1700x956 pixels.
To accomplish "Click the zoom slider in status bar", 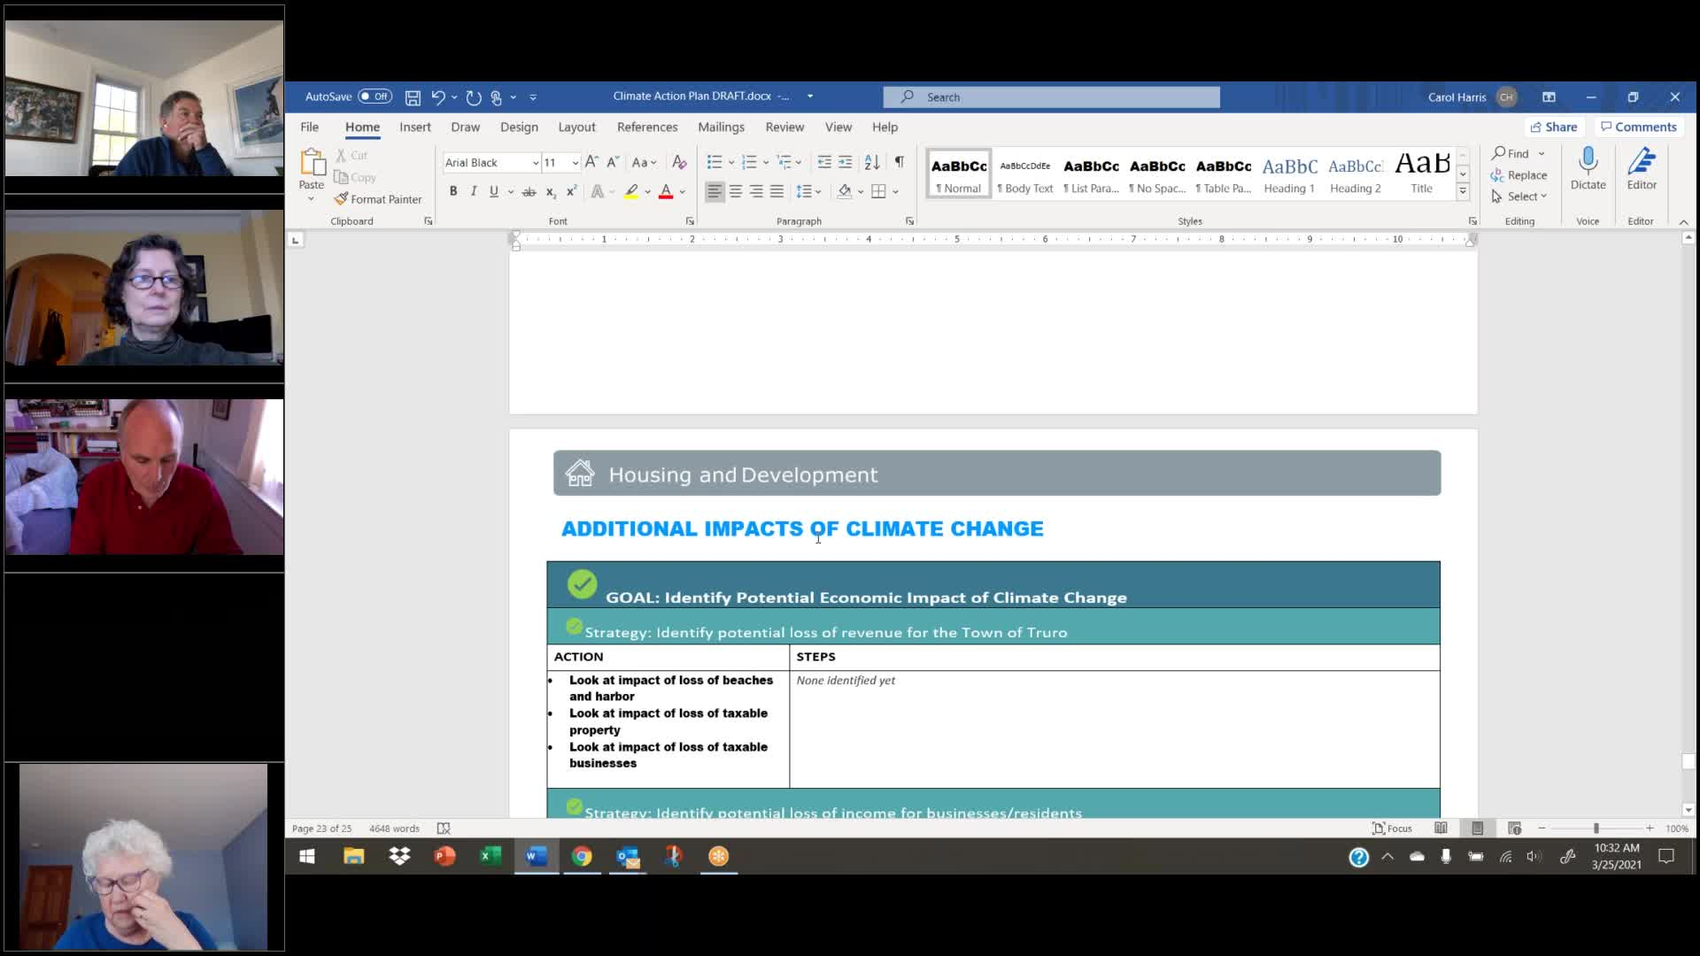I will coord(1596,829).
